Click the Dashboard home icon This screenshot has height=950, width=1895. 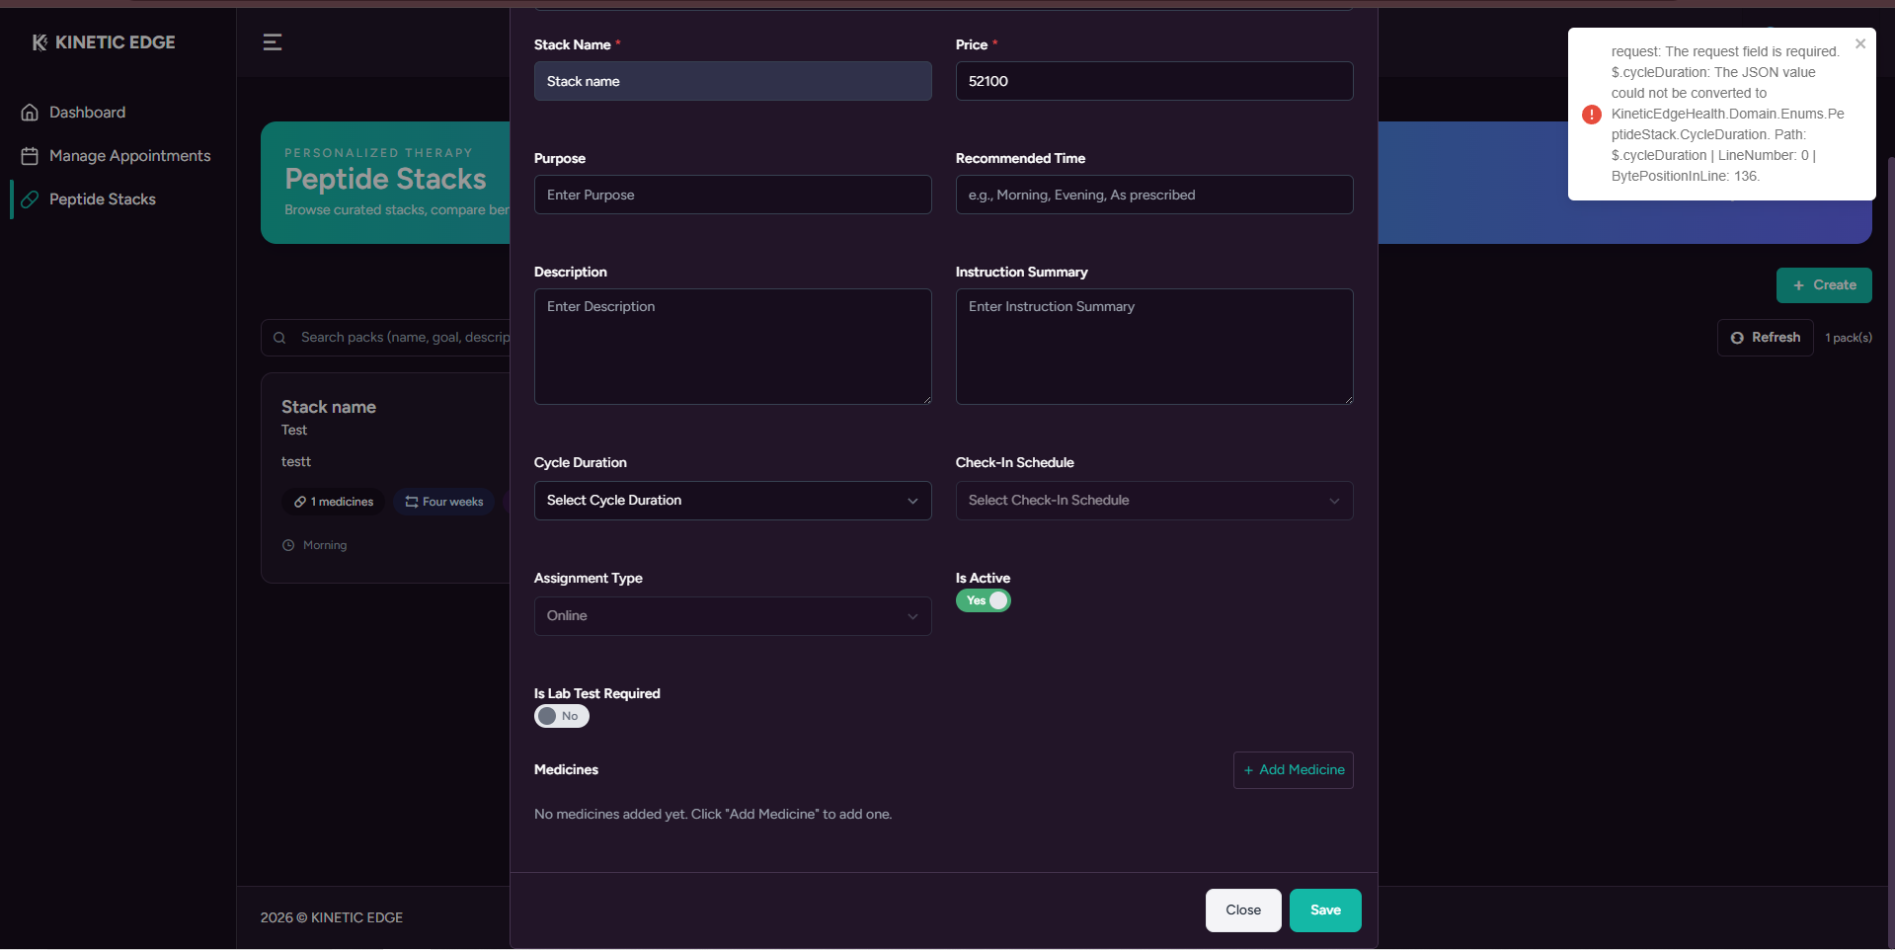(30, 113)
